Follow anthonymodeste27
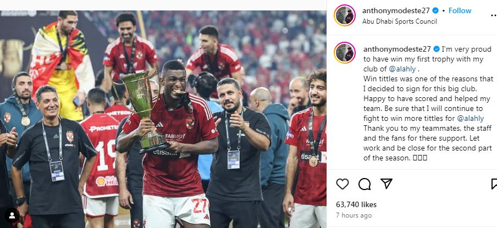This screenshot has height=228, width=497. click(460, 10)
